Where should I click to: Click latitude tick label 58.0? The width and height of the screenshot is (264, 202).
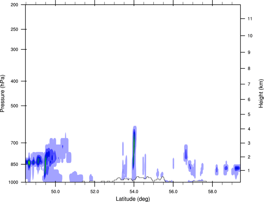click(212, 192)
